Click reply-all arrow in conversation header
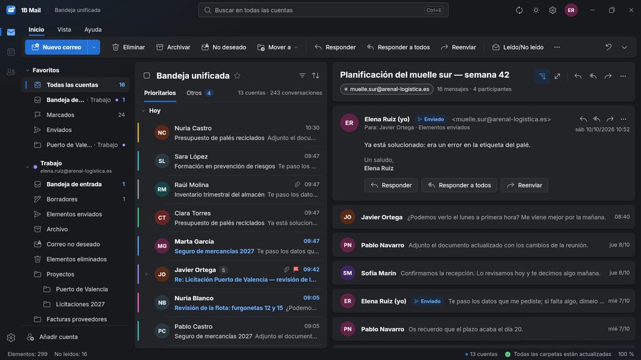The width and height of the screenshot is (641, 360). click(x=593, y=76)
